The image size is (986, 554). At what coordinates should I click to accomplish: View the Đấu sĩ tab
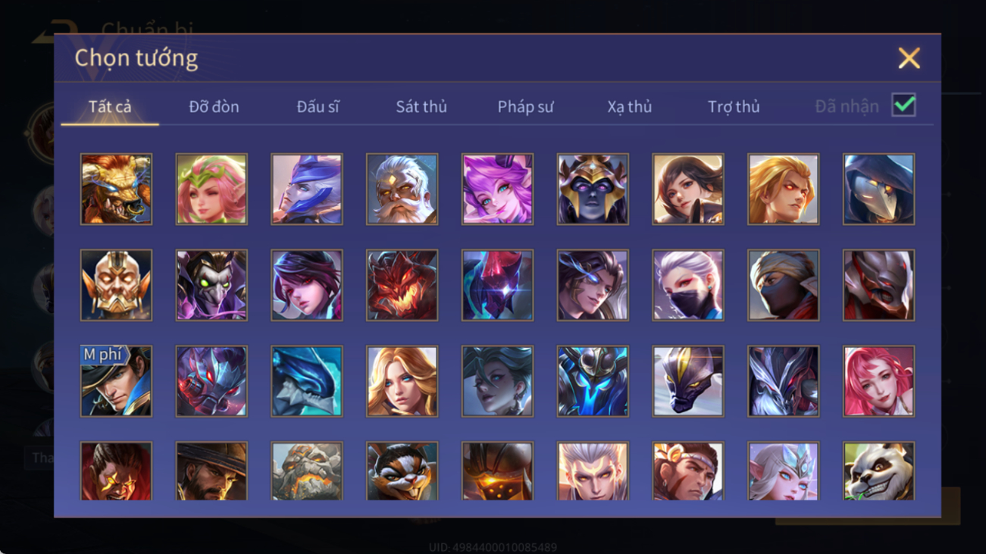coord(318,107)
